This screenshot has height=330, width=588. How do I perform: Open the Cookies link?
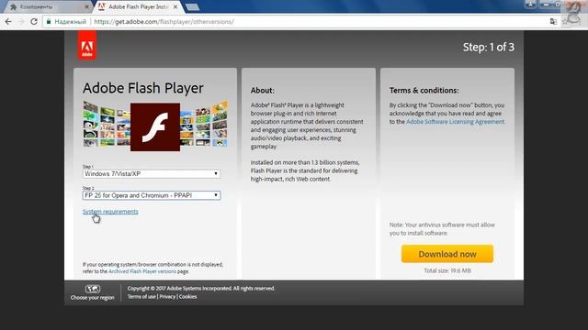[187, 297]
